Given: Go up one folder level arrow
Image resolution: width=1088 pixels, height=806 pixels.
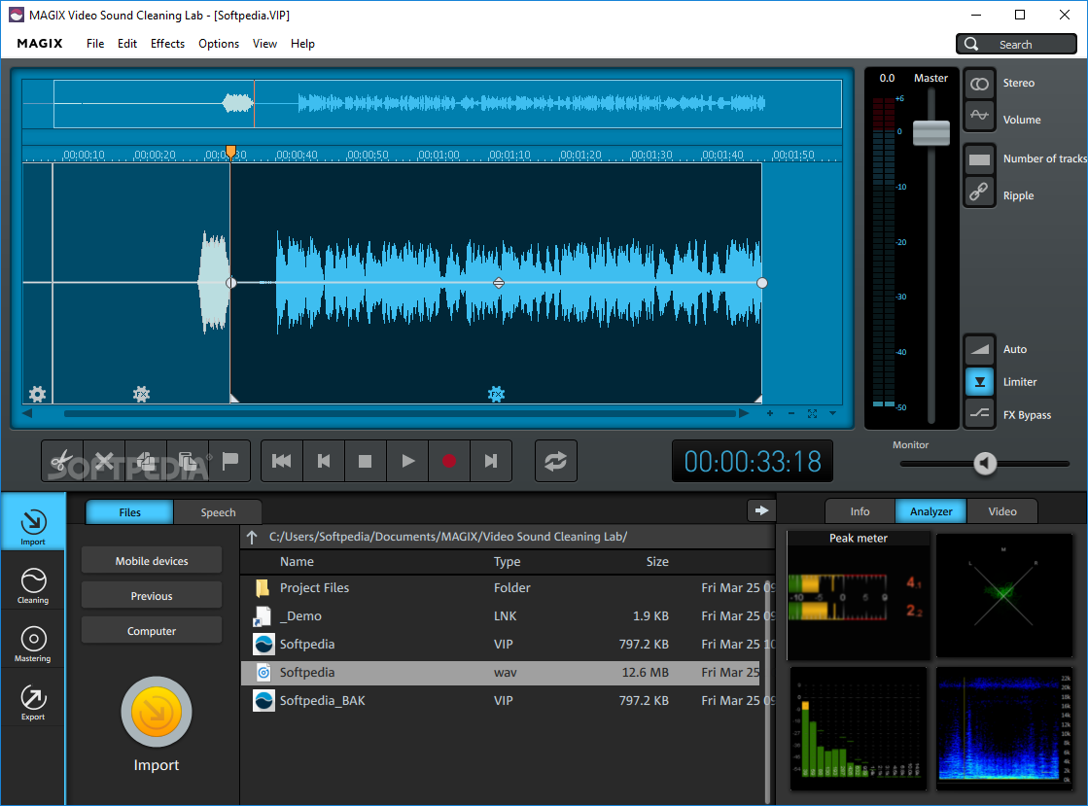Looking at the screenshot, I should pos(252,537).
